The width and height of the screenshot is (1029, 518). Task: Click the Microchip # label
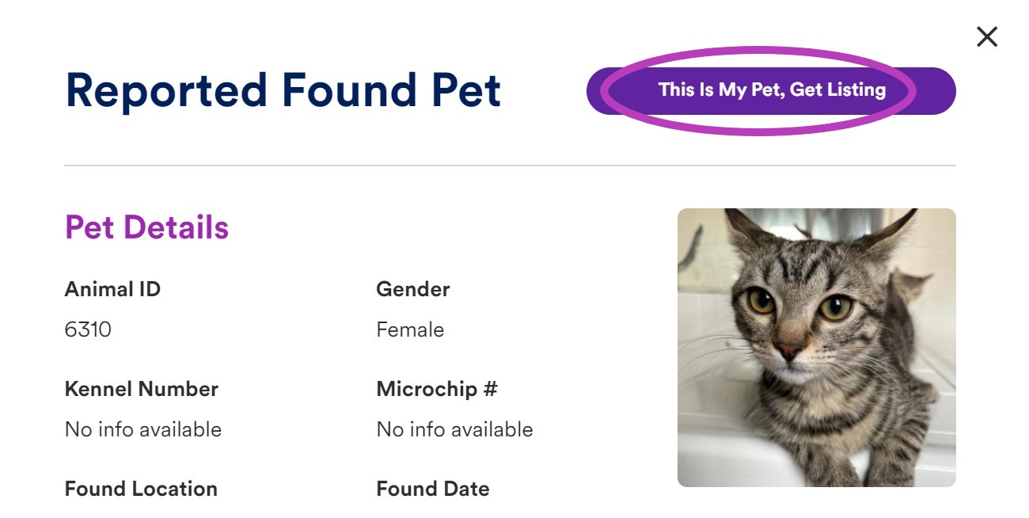point(437,389)
